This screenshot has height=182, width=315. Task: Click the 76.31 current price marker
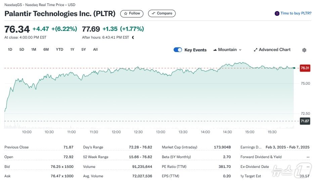pyautogui.click(x=305, y=68)
